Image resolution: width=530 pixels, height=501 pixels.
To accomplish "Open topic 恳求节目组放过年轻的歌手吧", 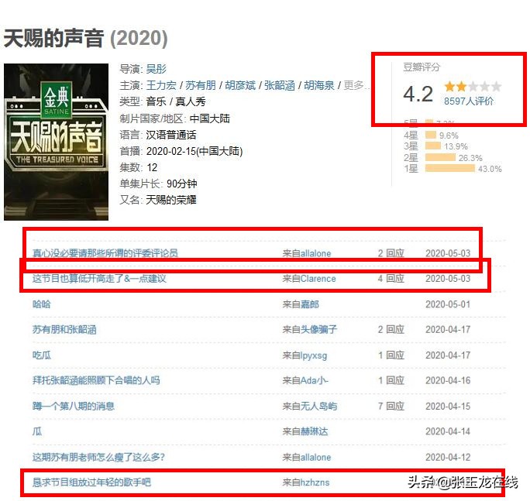I will pos(91,482).
